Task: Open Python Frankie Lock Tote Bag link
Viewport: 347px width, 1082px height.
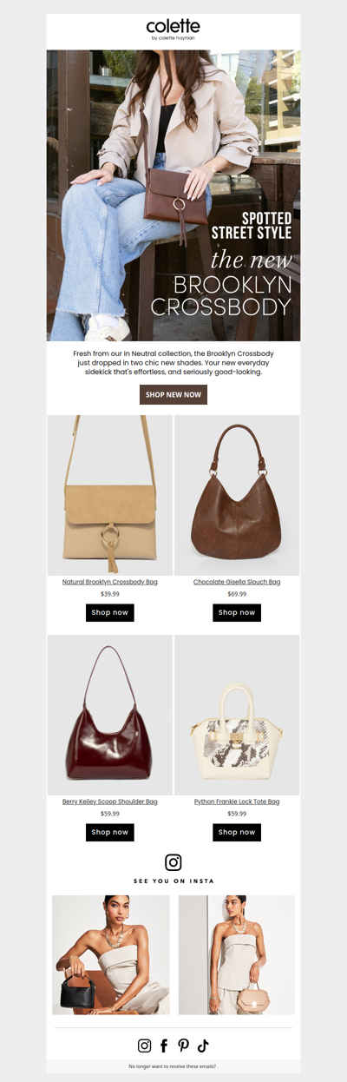Action: point(237,802)
